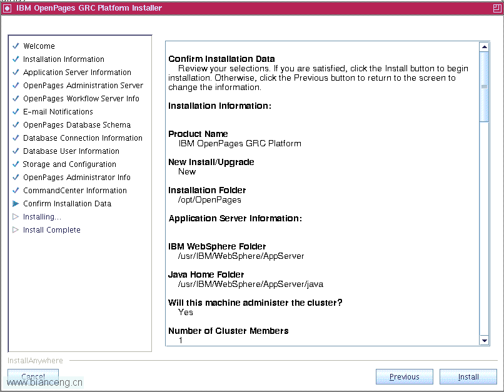Click the /usr/IBM/WebSphere/AppServer path

pyautogui.click(x=241, y=256)
